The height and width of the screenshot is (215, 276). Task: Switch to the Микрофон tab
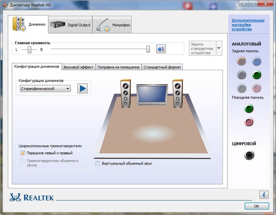pyautogui.click(x=112, y=25)
